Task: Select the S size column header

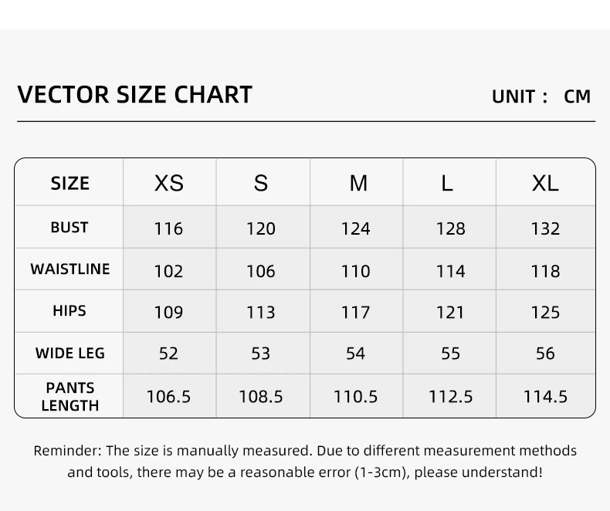Action: [x=261, y=183]
